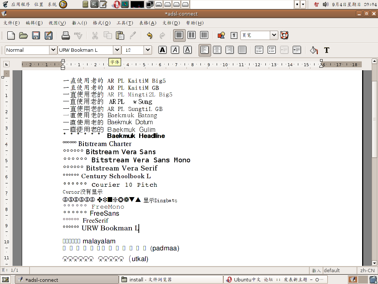
Task: Click scroll down arrow of vertical scrollbar
Action: (x=374, y=263)
